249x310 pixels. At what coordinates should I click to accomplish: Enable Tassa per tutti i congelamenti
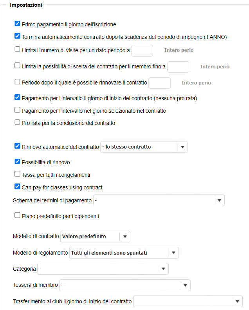coord(17,174)
